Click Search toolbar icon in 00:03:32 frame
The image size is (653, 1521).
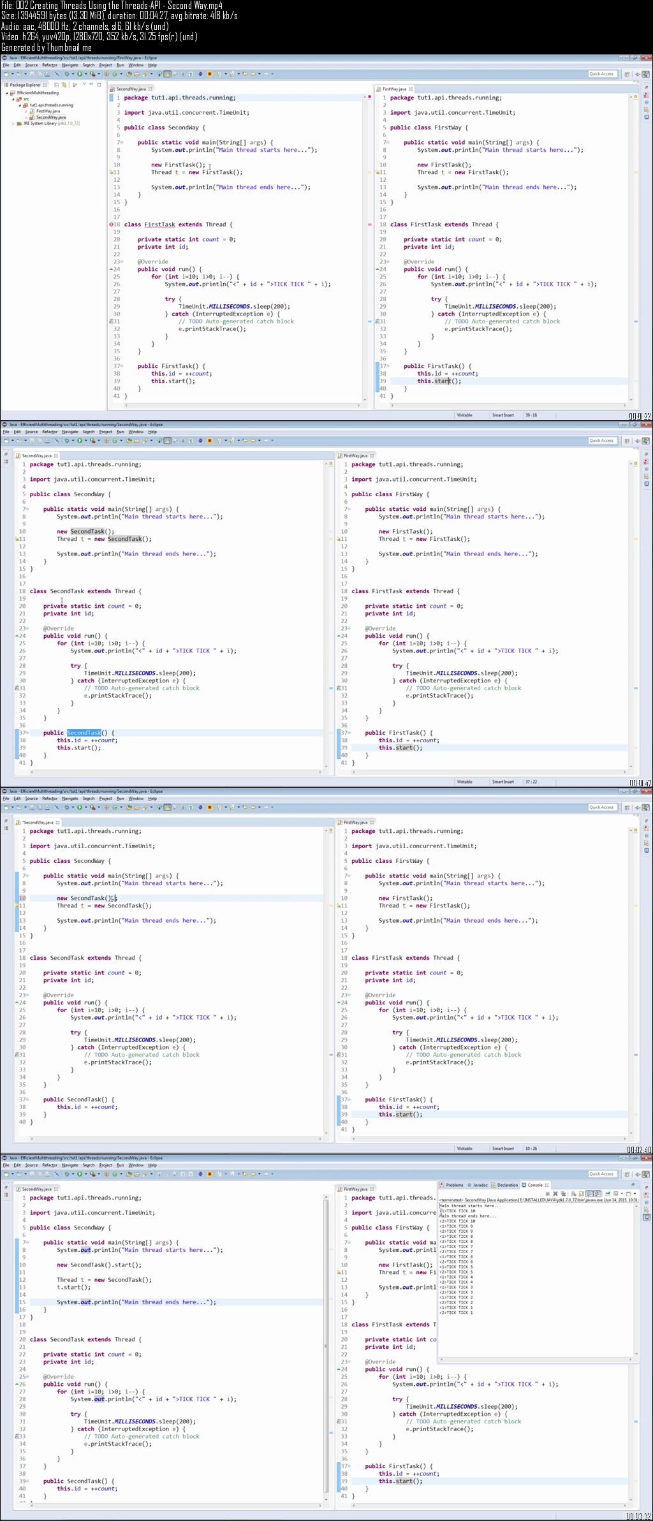point(145,1174)
